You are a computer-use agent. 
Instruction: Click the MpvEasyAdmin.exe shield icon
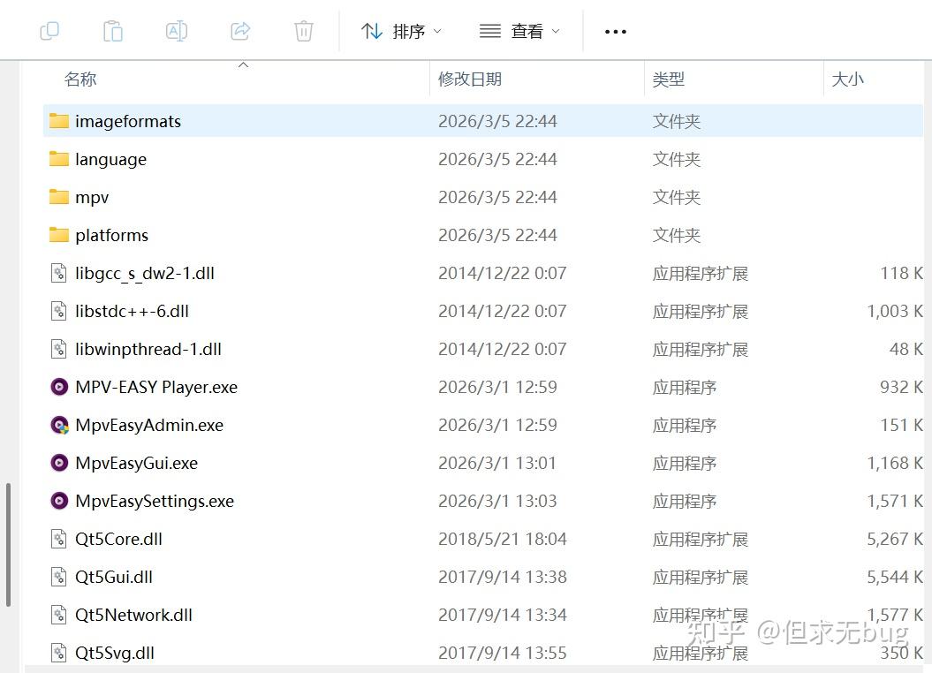(x=59, y=426)
